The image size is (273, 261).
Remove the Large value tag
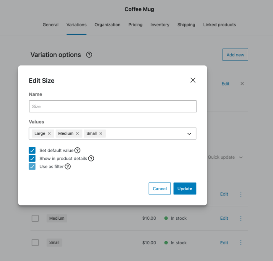49,133
